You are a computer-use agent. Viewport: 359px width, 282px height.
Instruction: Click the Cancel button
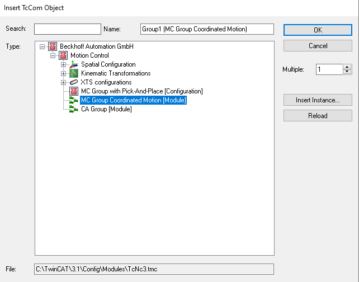tap(318, 45)
